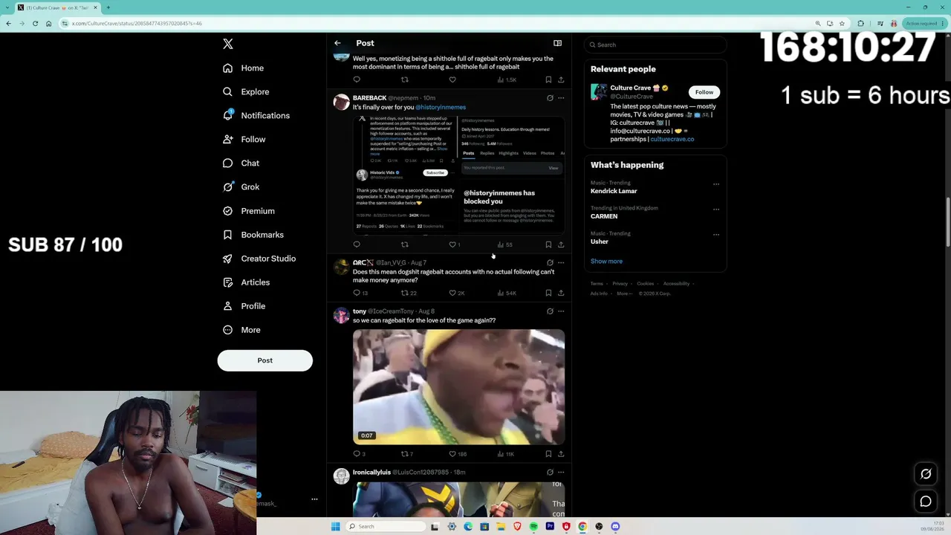This screenshot has width=951, height=535.
Task: Open more options on BAREBACK's post
Action: [561, 98]
